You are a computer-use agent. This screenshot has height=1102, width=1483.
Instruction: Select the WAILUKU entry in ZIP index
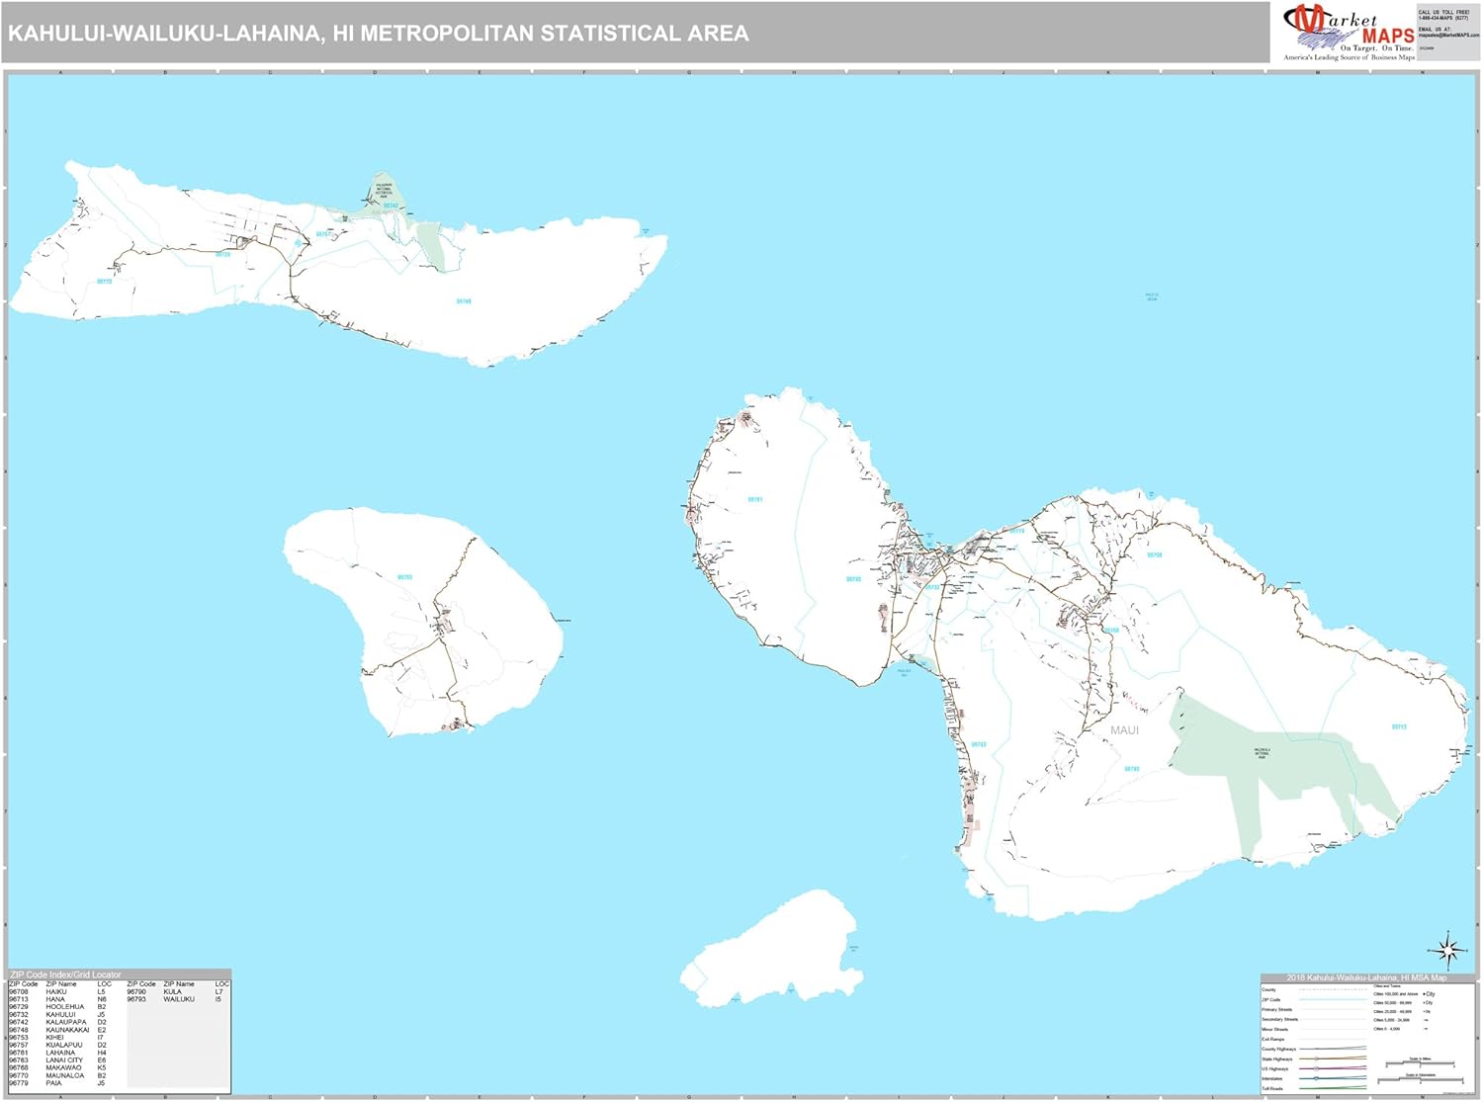click(179, 999)
